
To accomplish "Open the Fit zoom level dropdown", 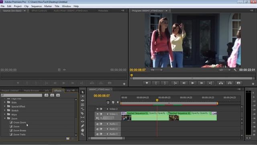I will click(x=156, y=70).
